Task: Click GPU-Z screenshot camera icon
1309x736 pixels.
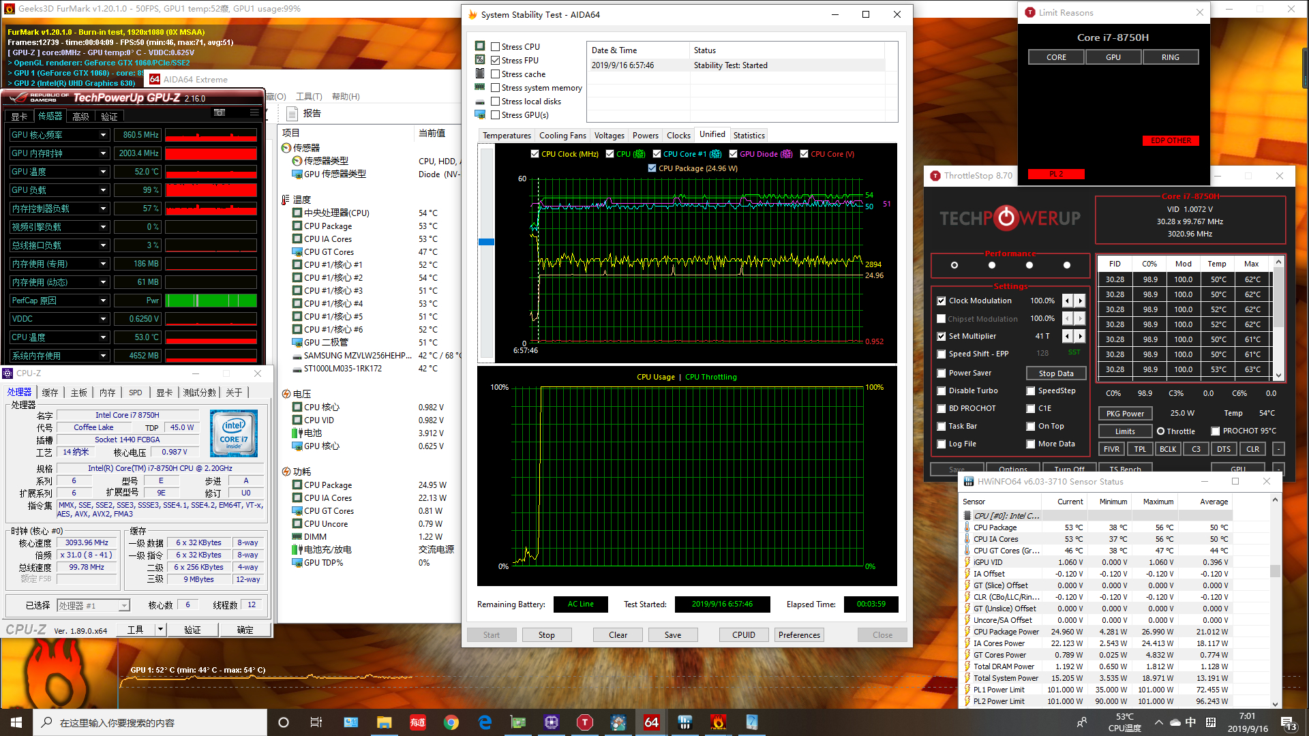Action: click(220, 112)
